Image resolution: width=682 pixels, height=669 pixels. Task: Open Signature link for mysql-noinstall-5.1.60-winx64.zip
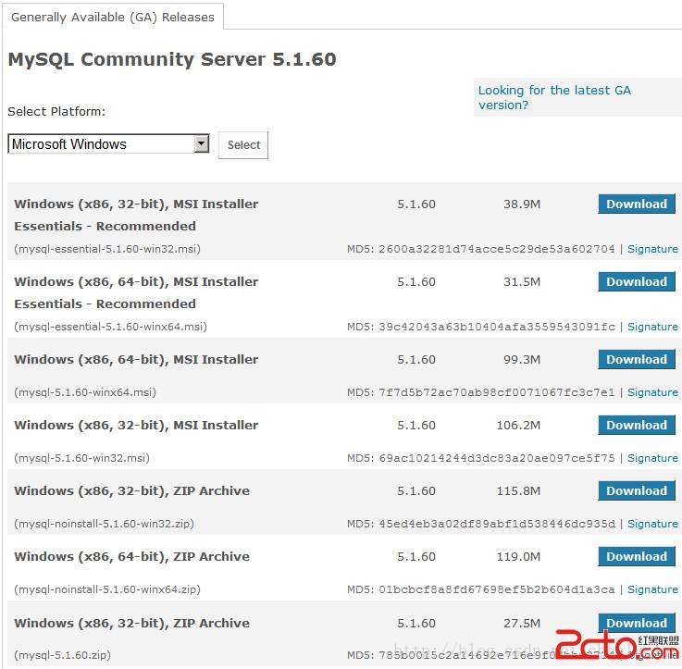(x=652, y=589)
